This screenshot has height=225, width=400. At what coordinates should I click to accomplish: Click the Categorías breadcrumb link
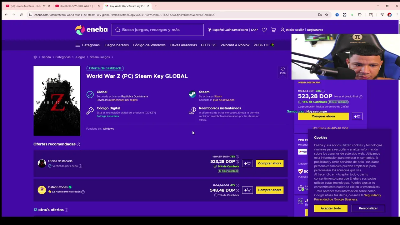63,57
